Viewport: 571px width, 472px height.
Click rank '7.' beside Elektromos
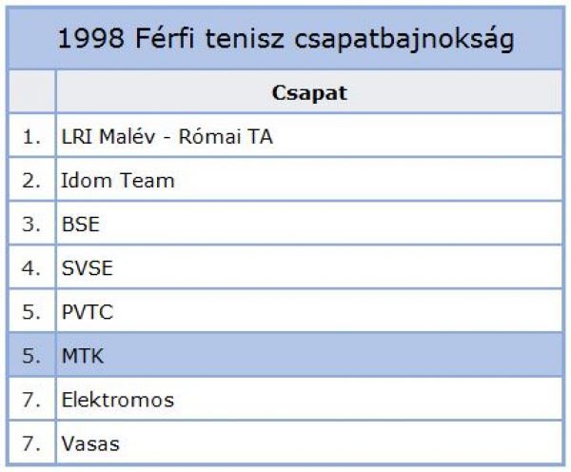tap(31, 400)
